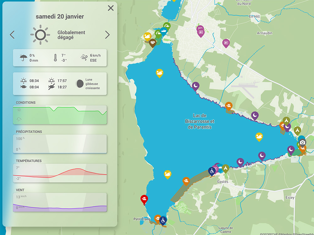Screen dimensions: 314x235
Task: Click the sunrise icon beside 08:34
Action: [24, 81]
